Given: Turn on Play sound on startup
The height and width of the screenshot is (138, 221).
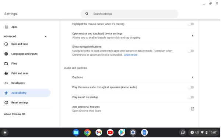Looking at the screenshot, I should tap(191, 97).
